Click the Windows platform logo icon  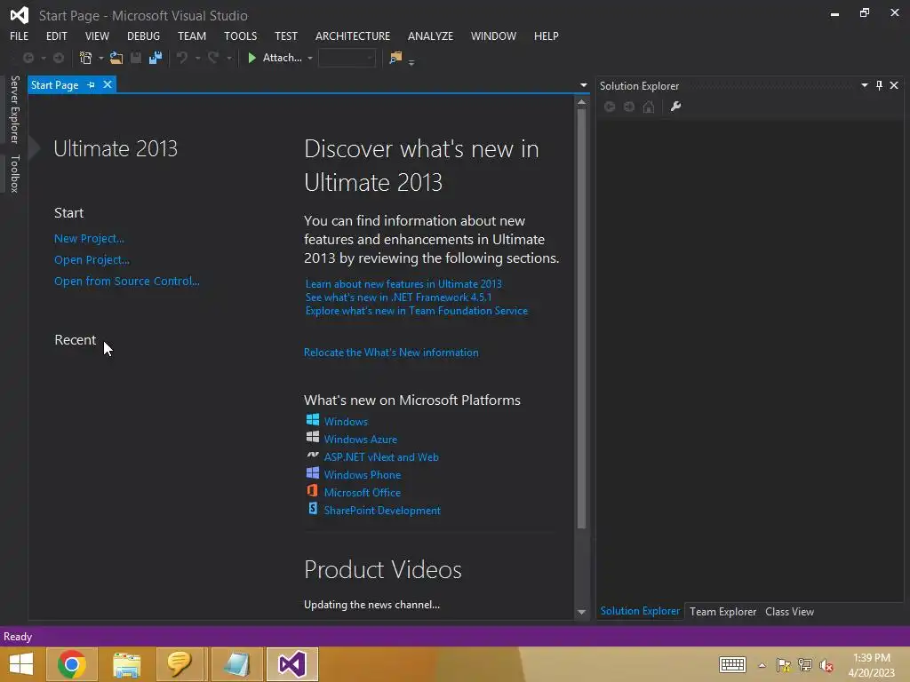[x=312, y=420]
